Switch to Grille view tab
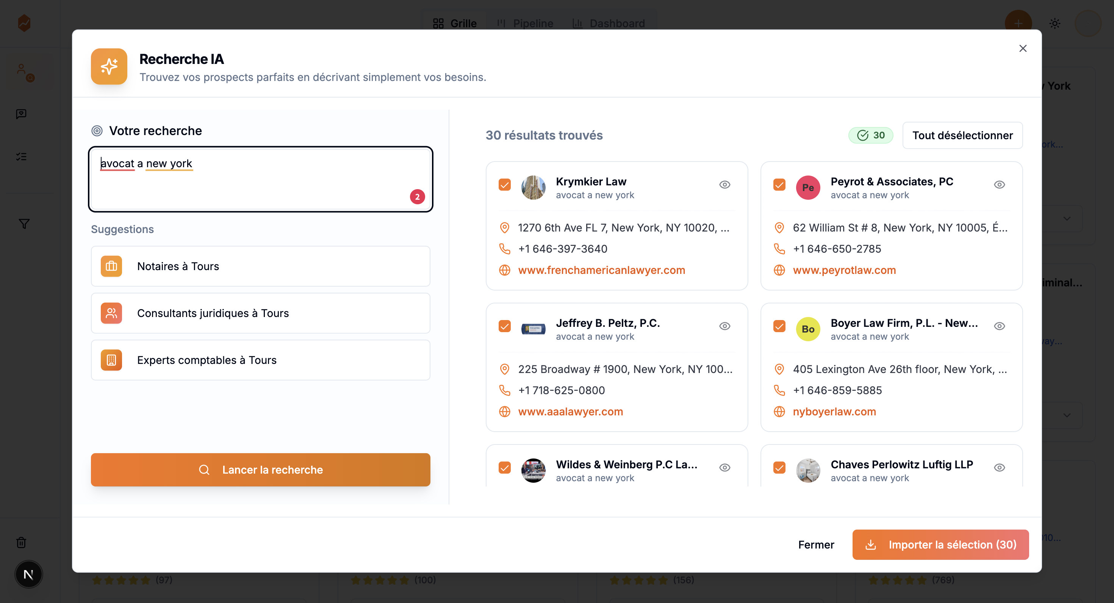Viewport: 1114px width, 603px height. (x=455, y=23)
